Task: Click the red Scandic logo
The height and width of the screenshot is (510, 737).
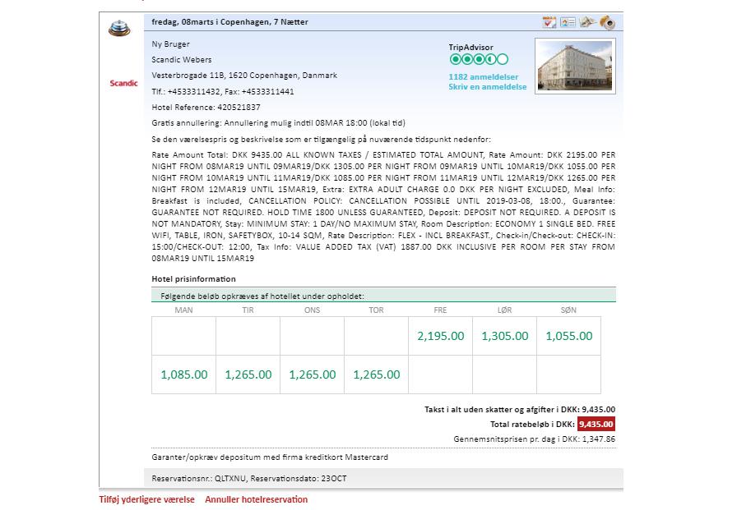Action: point(123,83)
